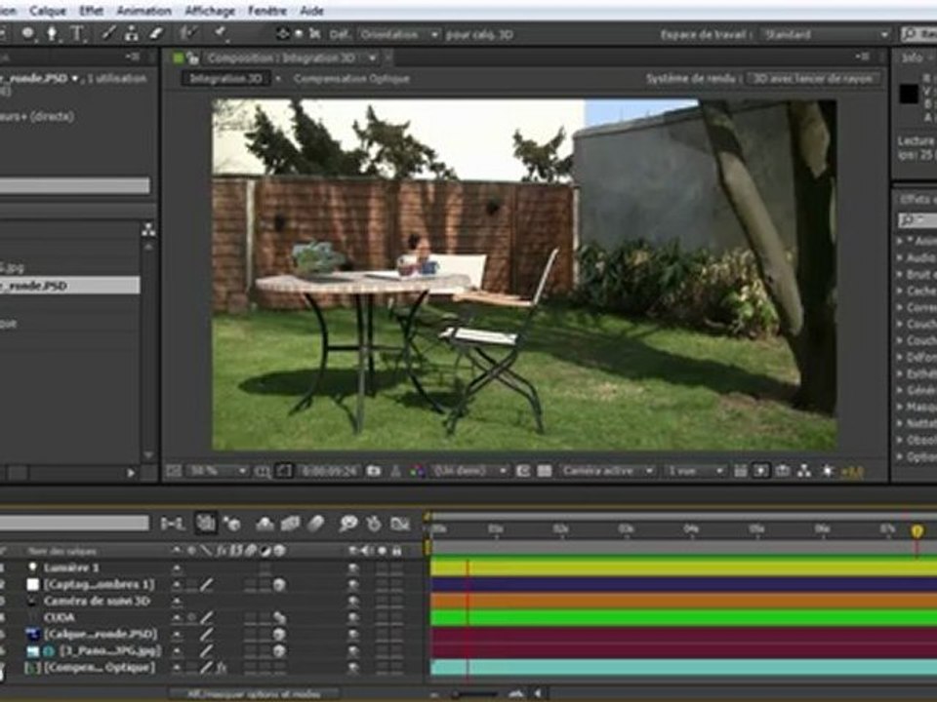Open the Caméra active view dropdown
937x702 pixels.
tap(607, 471)
